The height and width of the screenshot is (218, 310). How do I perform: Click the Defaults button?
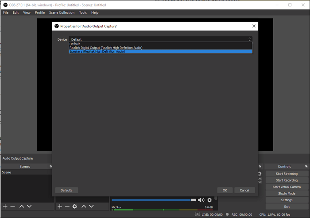click(66, 190)
